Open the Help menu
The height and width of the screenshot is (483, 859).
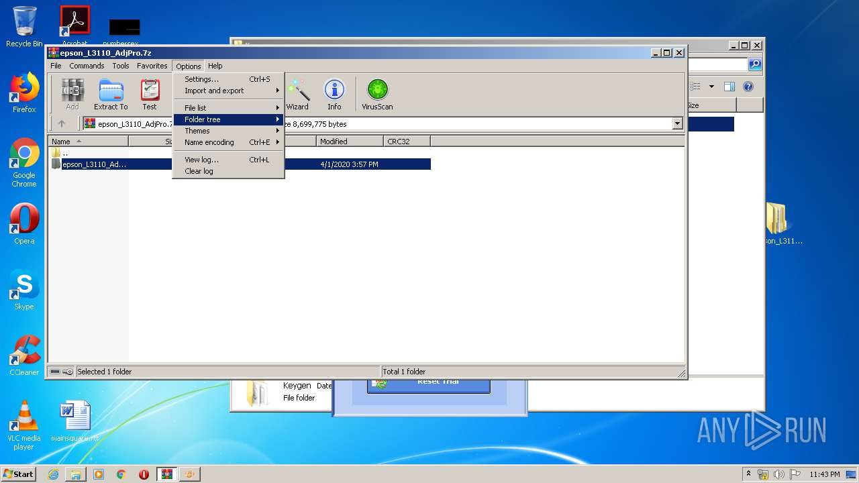click(x=215, y=66)
